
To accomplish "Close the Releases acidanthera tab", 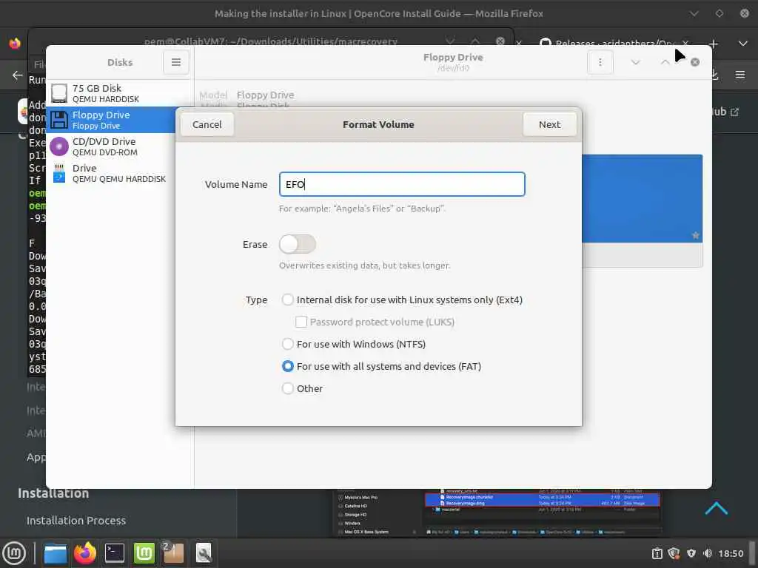I will (x=685, y=44).
